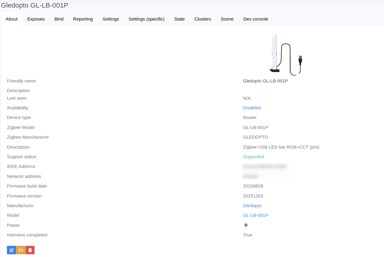Click the LED bar device image

click(286, 55)
